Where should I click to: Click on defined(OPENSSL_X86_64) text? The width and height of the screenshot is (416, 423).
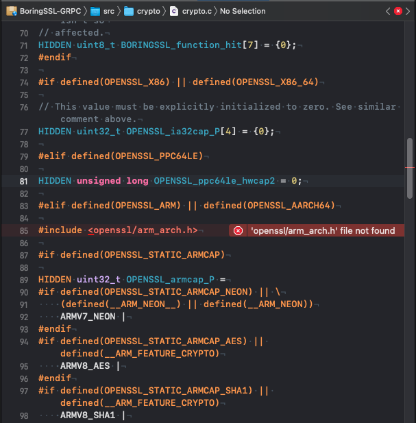tap(256, 82)
